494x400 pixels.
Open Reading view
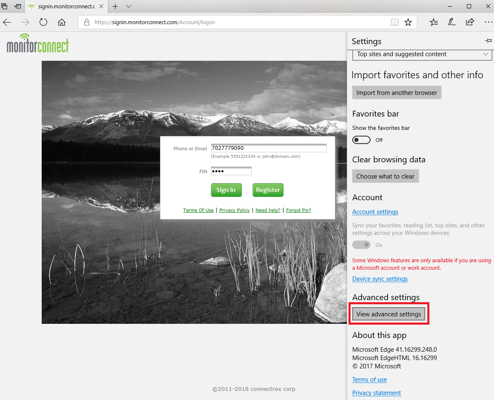click(x=394, y=22)
